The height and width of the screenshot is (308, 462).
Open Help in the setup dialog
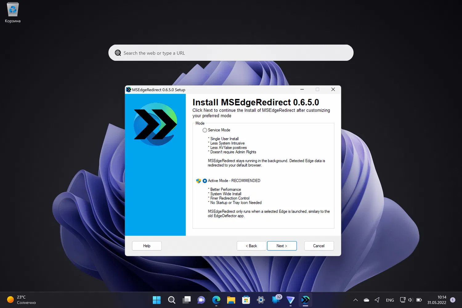click(147, 246)
